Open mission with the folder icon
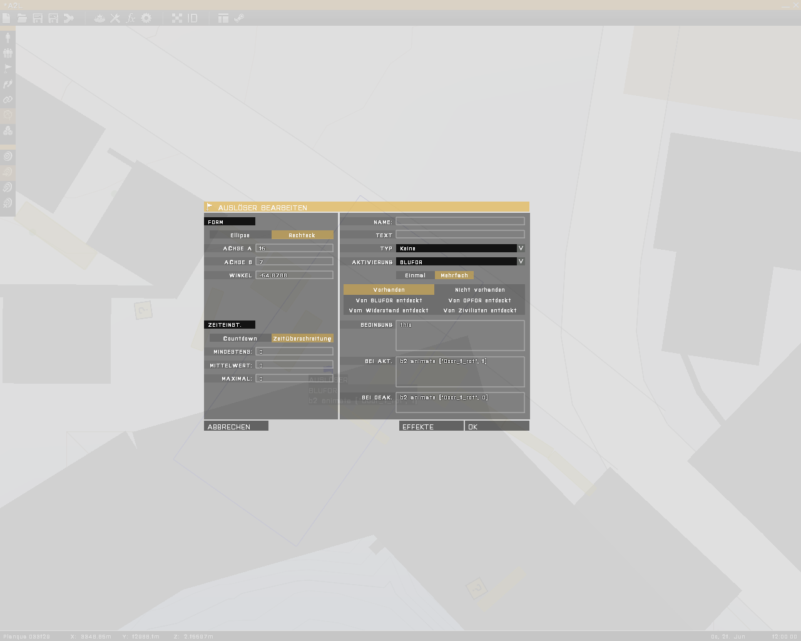 (22, 18)
